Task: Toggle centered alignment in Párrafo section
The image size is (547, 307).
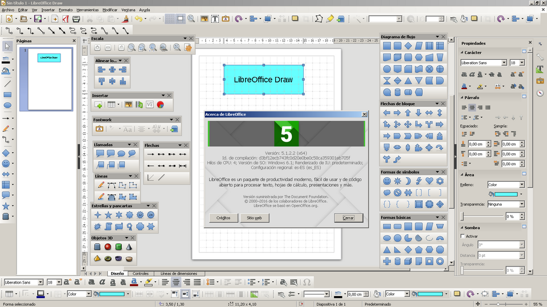Action: coord(472,108)
